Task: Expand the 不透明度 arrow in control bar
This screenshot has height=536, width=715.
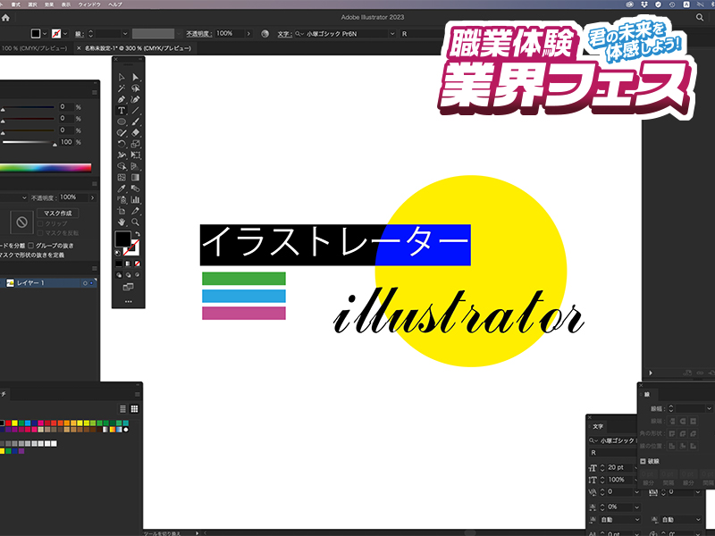Action: tap(248, 34)
